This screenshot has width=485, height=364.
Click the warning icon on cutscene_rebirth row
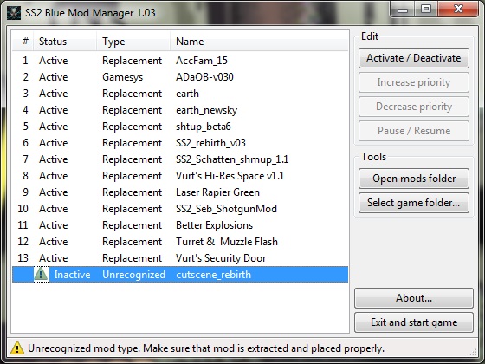click(41, 274)
